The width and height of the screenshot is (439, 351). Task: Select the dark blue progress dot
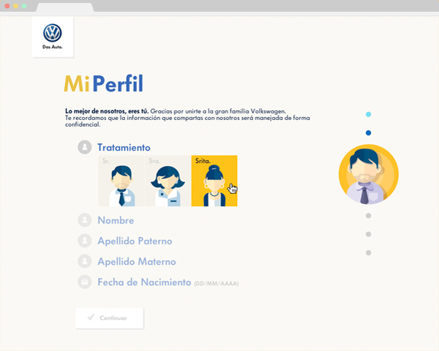click(x=368, y=132)
